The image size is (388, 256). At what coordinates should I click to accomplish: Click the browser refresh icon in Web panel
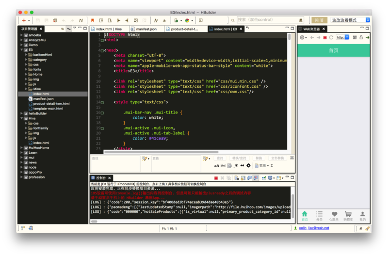[x=331, y=37]
